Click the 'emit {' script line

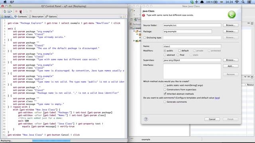coord(12,29)
